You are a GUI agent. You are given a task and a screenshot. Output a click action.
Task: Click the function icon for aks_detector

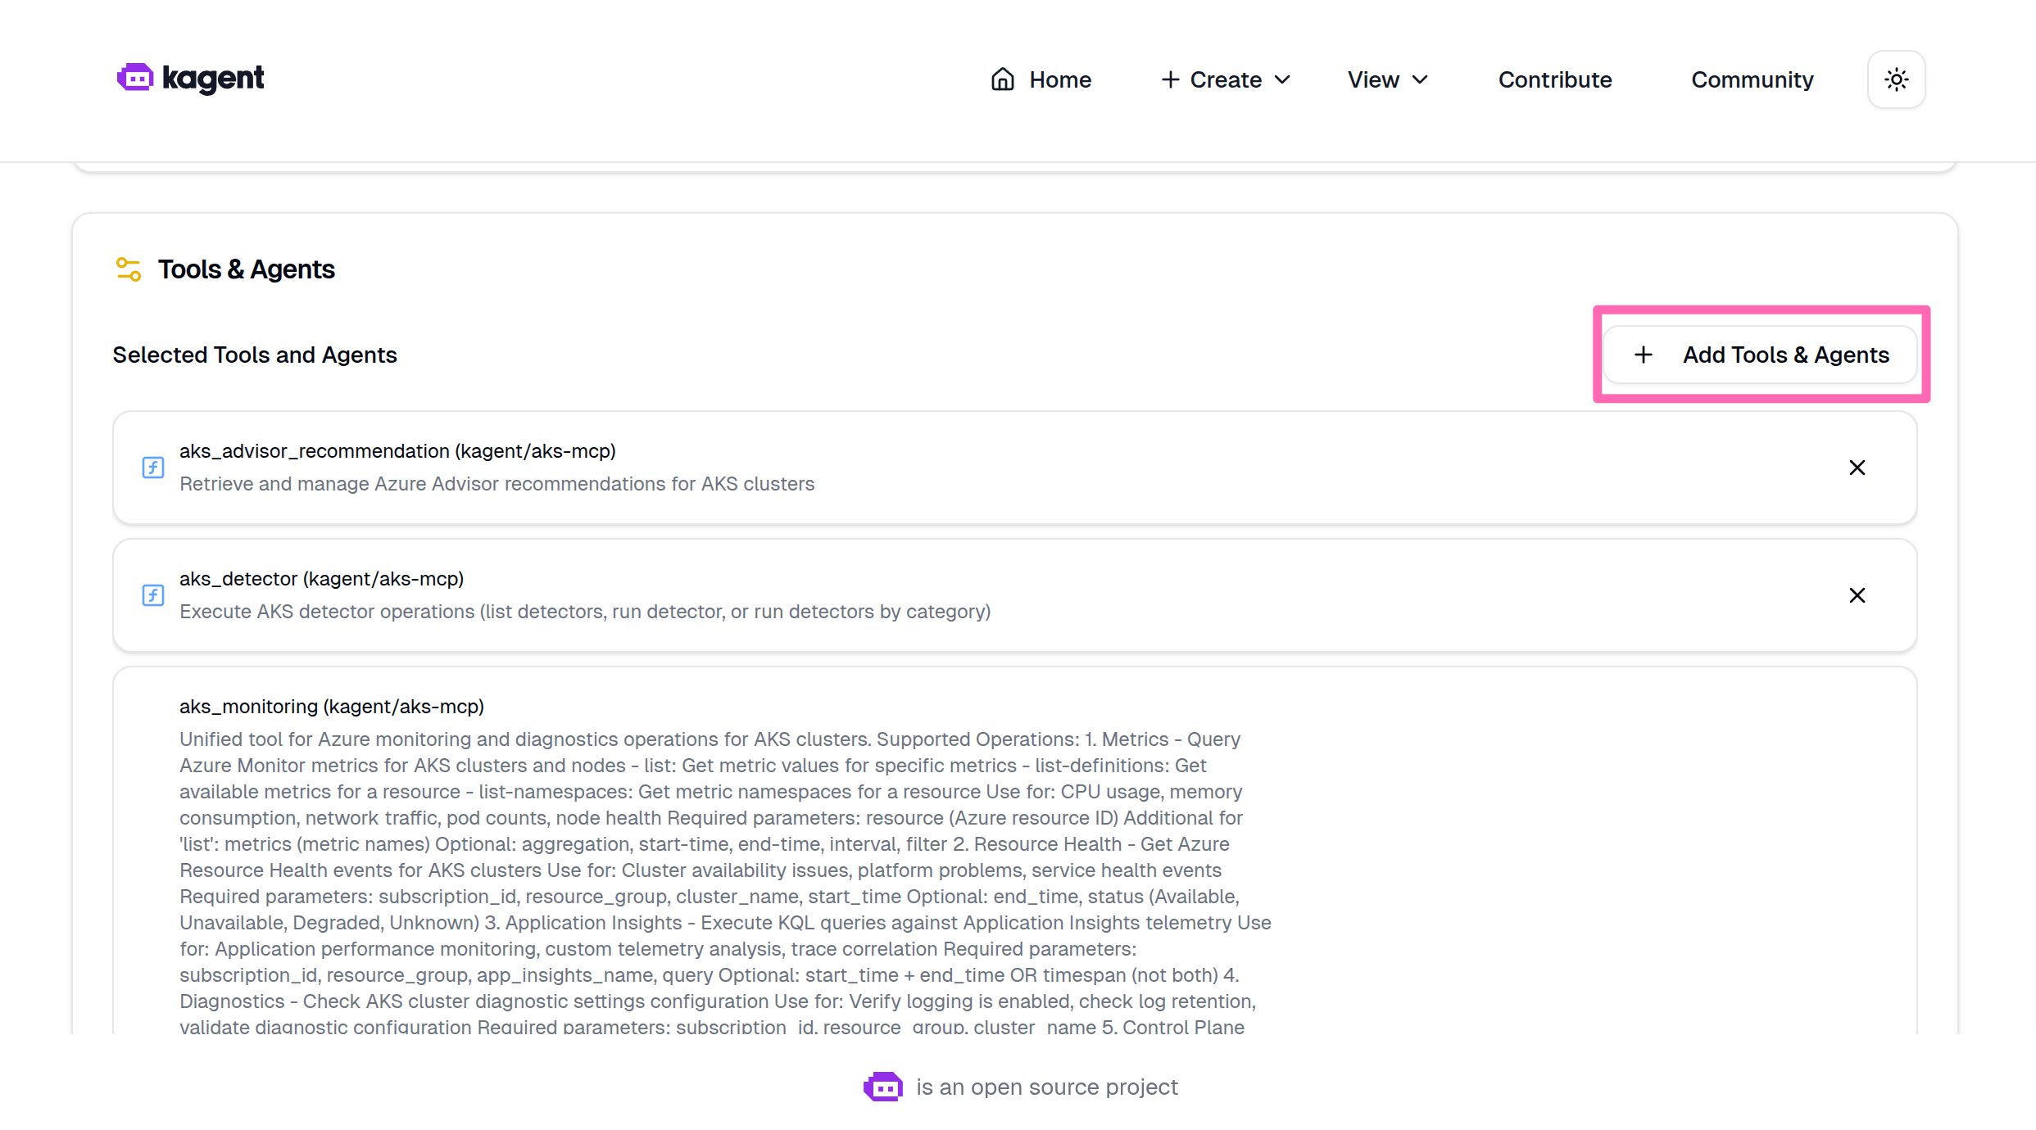point(153,595)
